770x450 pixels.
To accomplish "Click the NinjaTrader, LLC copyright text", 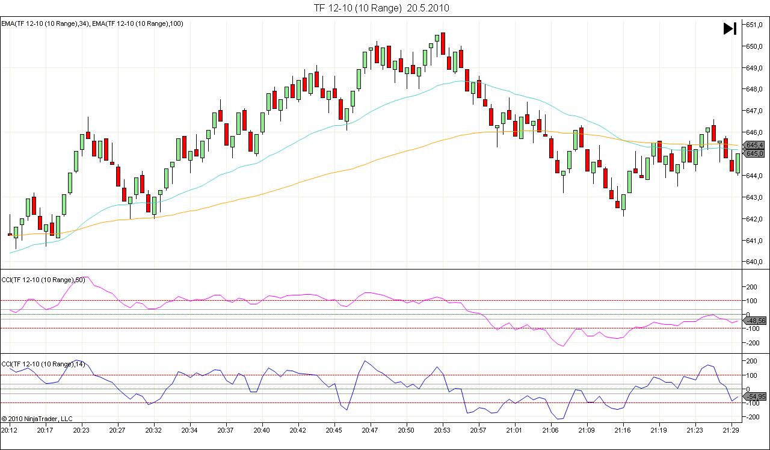I will [37, 418].
